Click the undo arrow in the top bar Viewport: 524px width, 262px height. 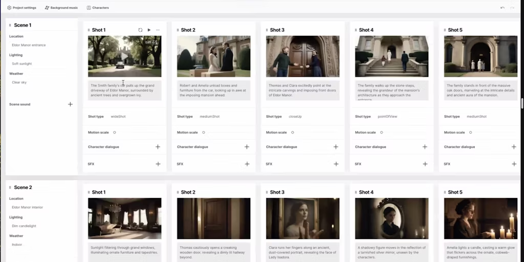click(503, 8)
